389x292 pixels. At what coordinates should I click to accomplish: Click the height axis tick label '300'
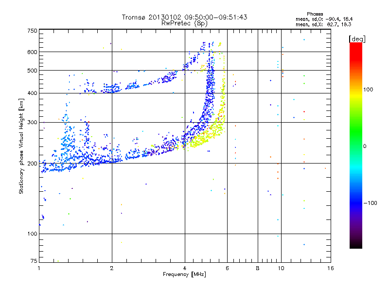pyautogui.click(x=32, y=123)
